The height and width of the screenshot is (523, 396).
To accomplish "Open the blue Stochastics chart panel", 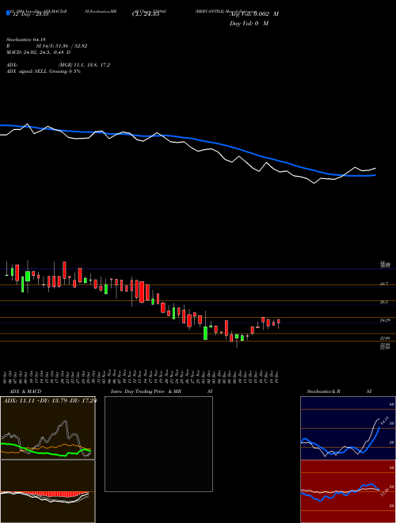I will (348, 428).
